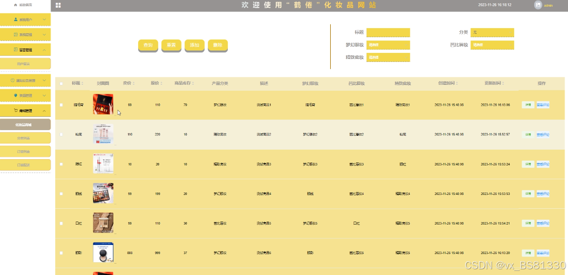
Task: Collapse 商城管理 menu chevron
Action: coord(44,111)
